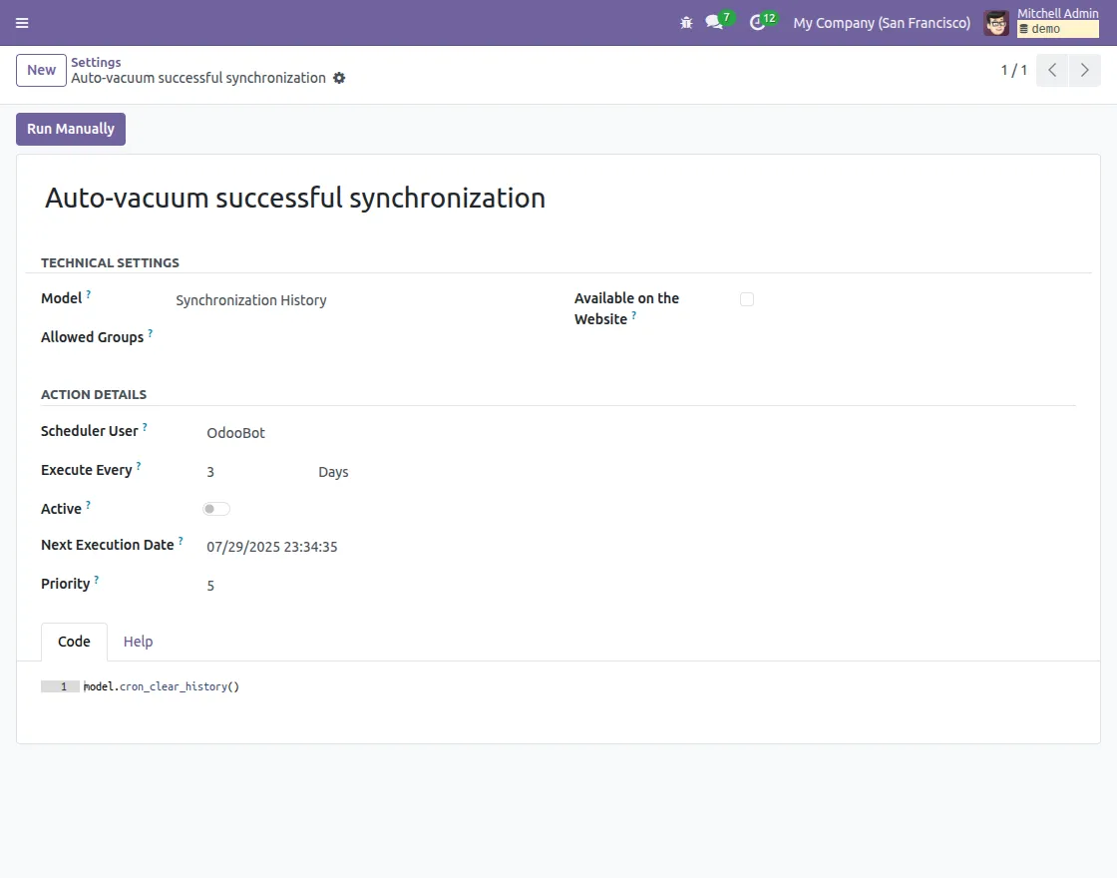The width and height of the screenshot is (1117, 878).
Task: Open the Settings breadcrumb link
Action: (96, 62)
